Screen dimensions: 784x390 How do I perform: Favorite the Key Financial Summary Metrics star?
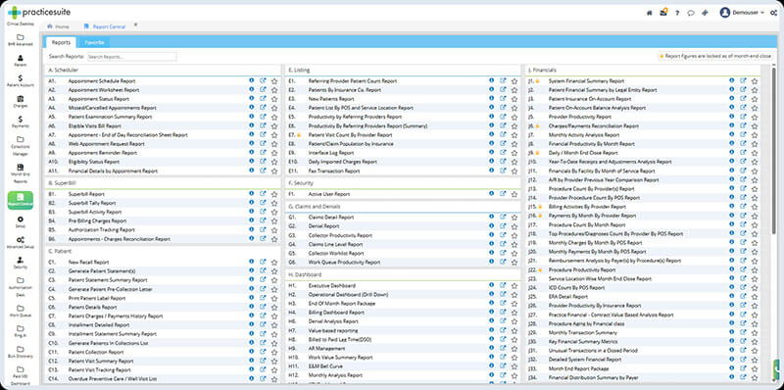[x=754, y=342]
